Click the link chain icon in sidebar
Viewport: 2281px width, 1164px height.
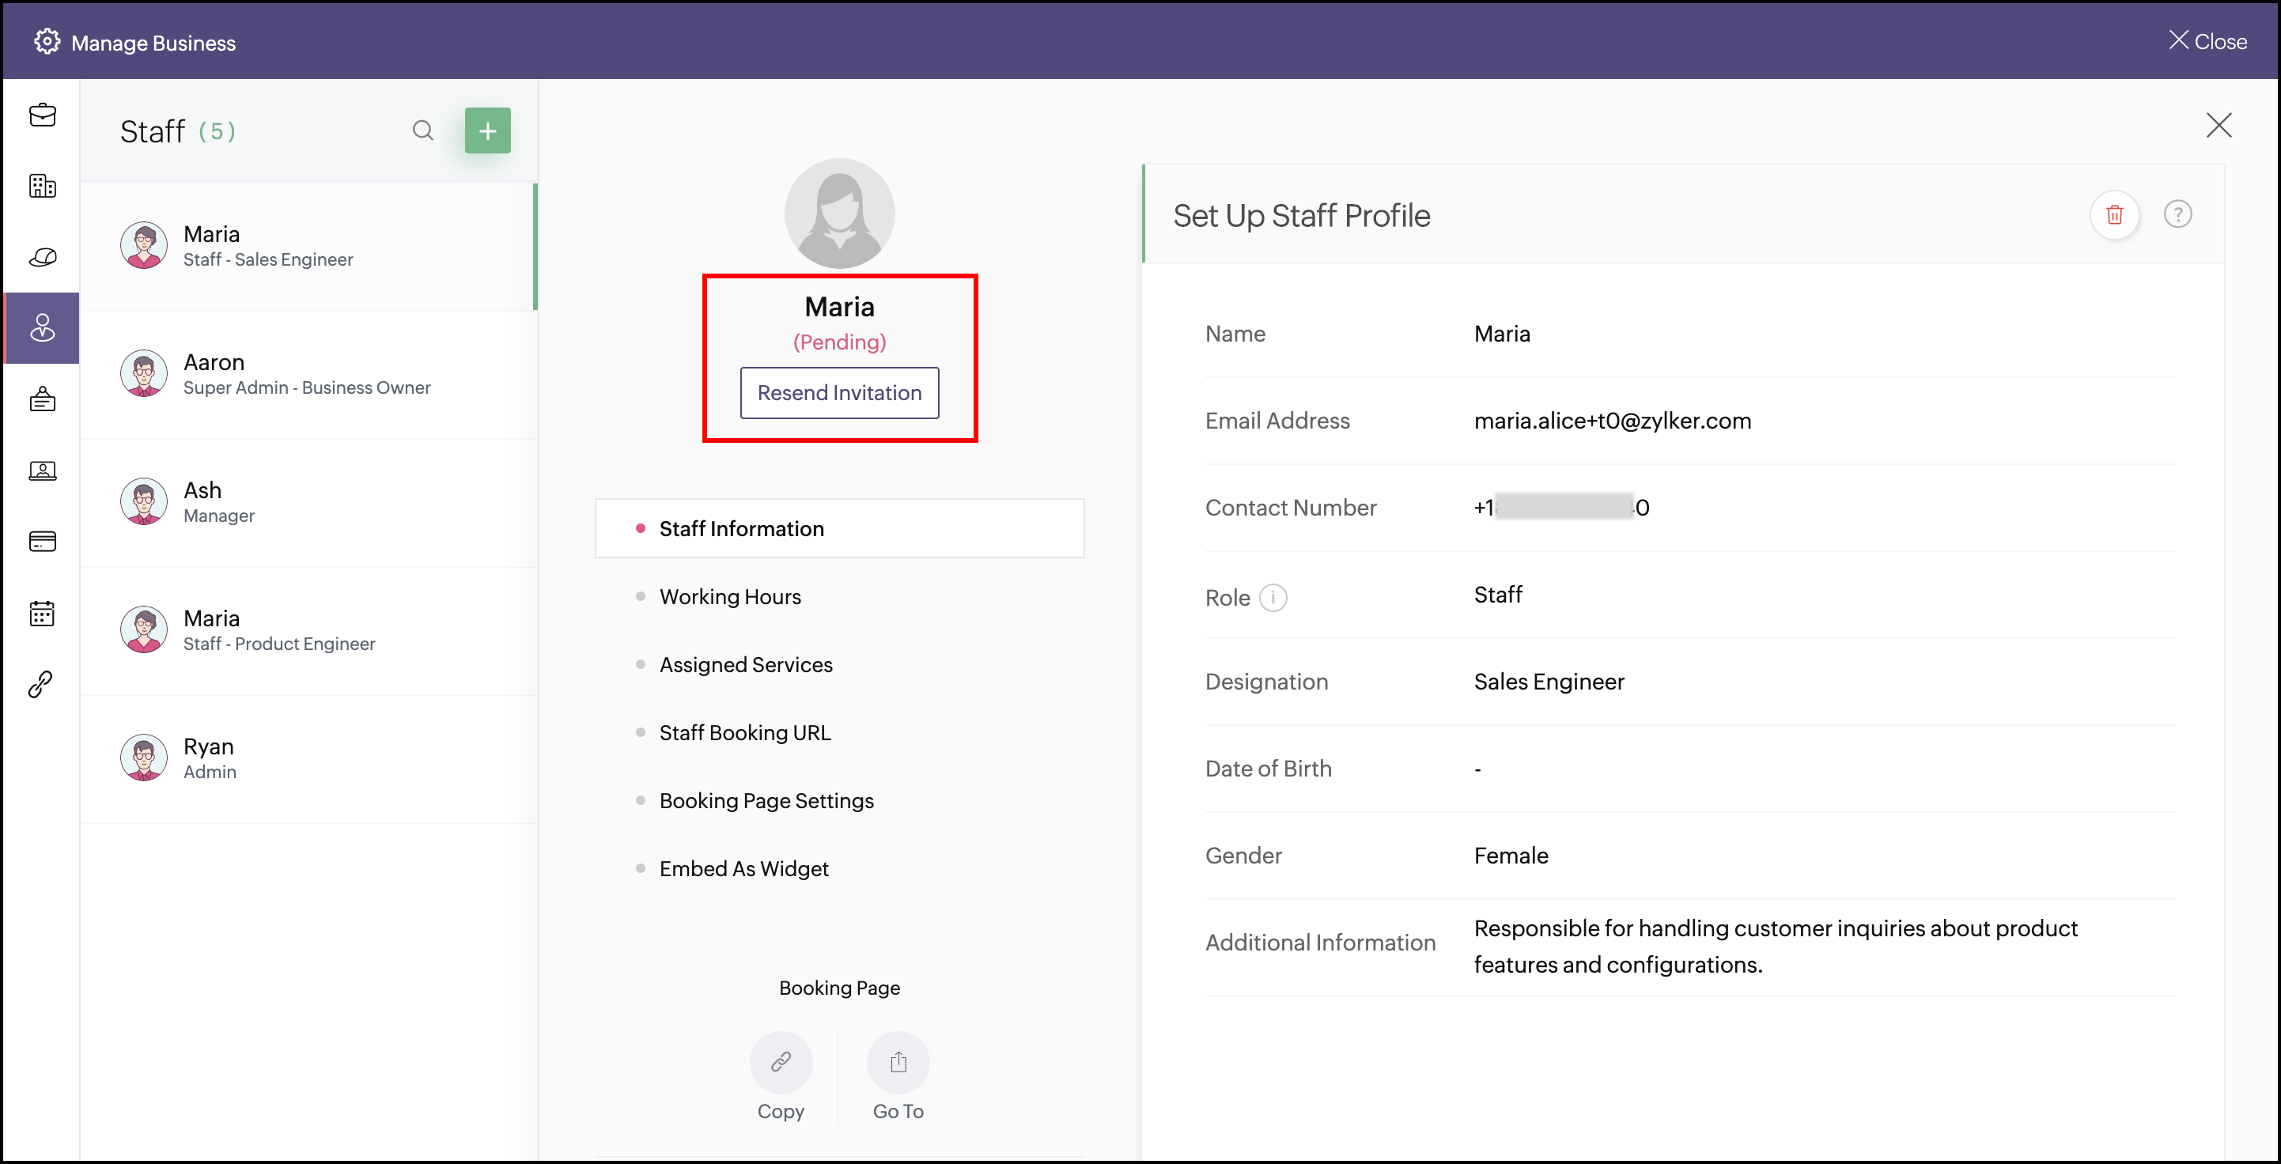coord(42,683)
